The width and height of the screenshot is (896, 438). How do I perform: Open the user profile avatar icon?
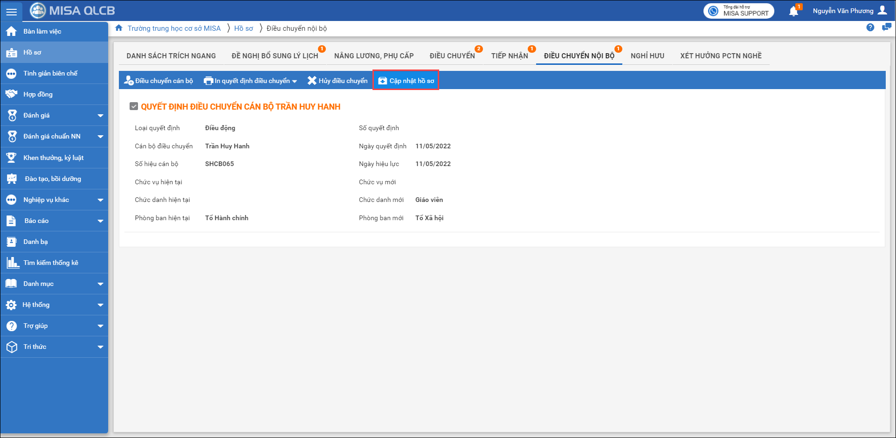(882, 10)
